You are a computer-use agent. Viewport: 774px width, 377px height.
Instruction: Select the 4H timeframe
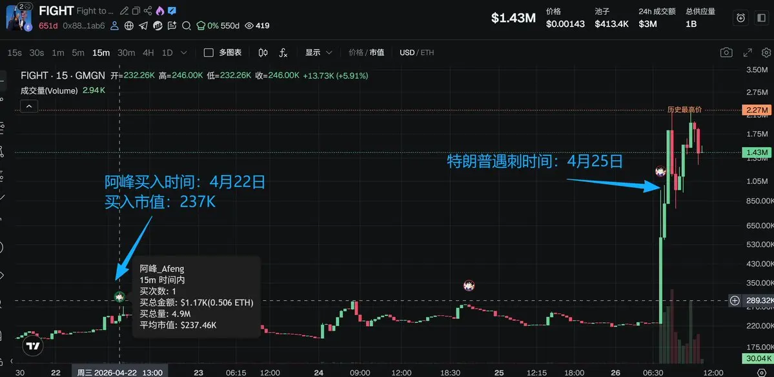[x=148, y=52]
